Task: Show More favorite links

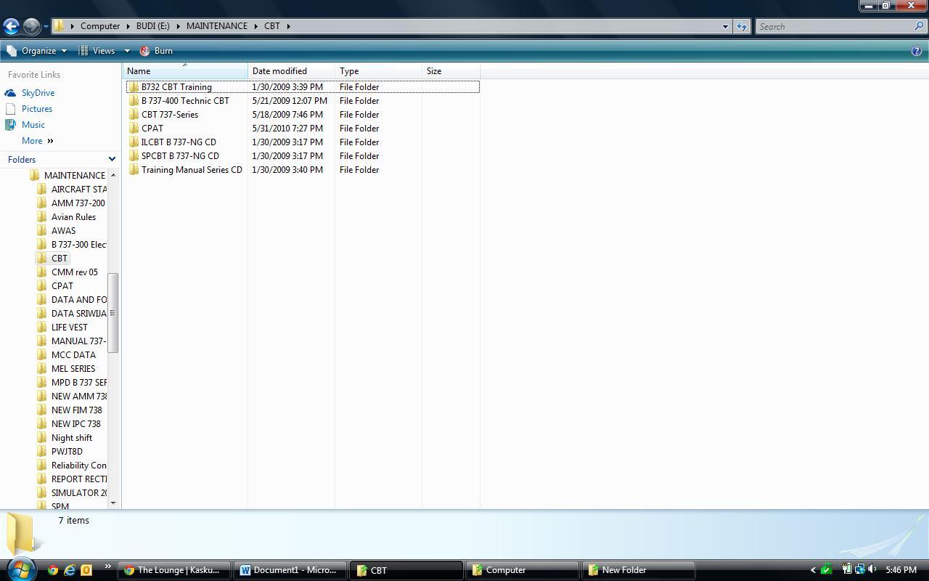Action: point(38,141)
